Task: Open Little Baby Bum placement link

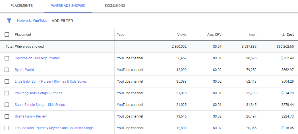Action: (x=51, y=81)
